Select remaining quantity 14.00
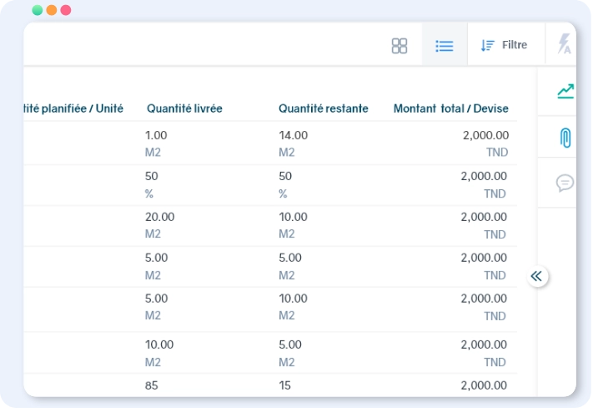This screenshot has height=412, width=593. point(293,135)
